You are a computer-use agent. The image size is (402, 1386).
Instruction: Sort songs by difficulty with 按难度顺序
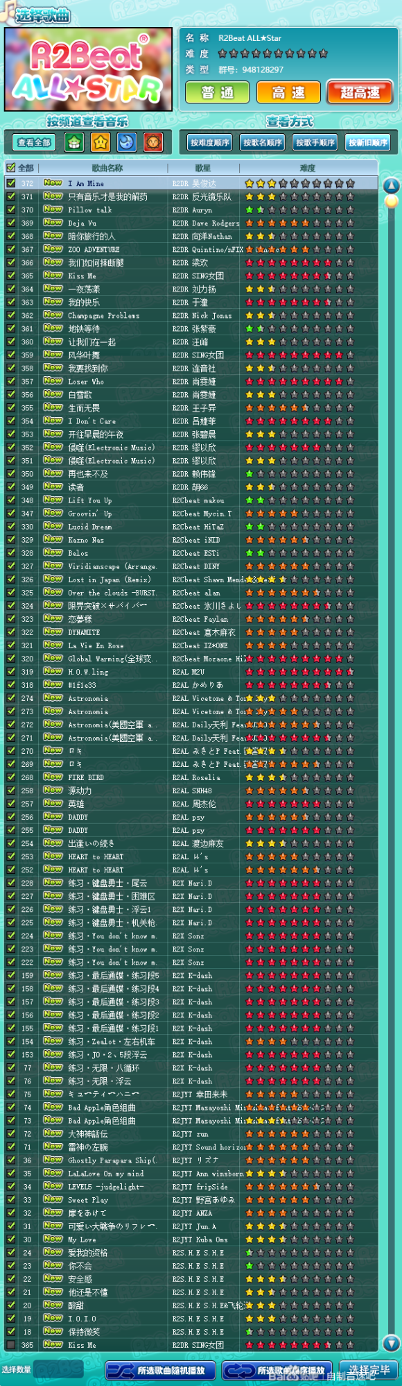pyautogui.click(x=210, y=142)
